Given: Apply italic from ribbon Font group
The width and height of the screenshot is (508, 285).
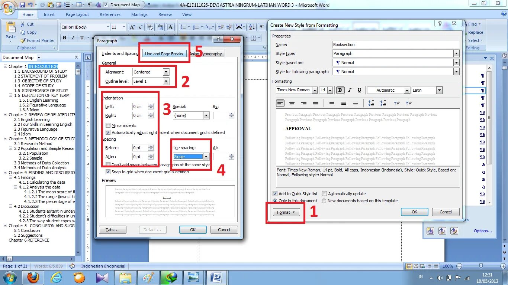Looking at the screenshot, I should tap(73, 38).
